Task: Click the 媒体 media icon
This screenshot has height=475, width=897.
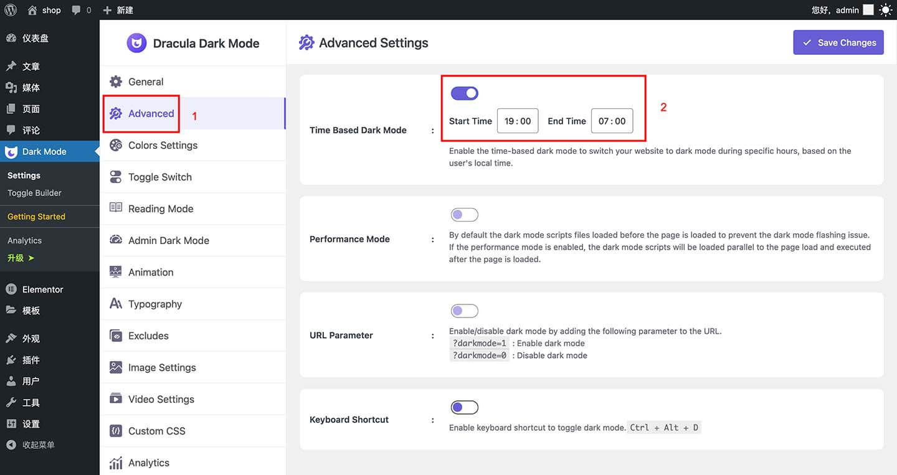Action: (x=11, y=87)
